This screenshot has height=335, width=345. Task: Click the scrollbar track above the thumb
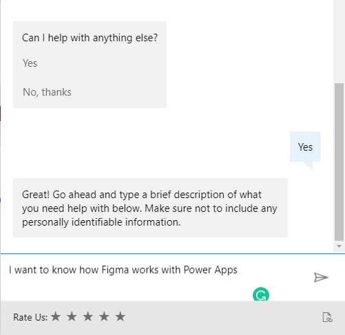click(x=339, y=41)
